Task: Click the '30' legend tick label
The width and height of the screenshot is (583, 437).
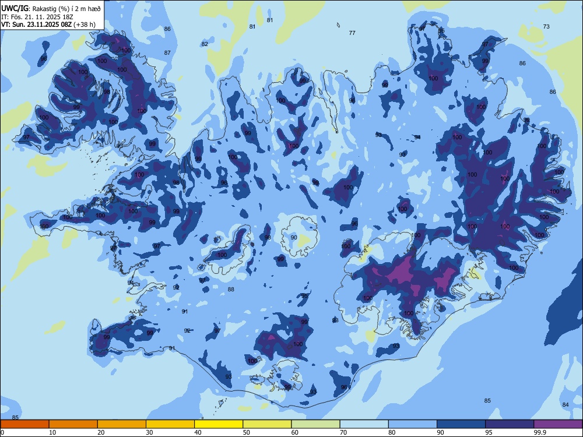Action: [149, 432]
